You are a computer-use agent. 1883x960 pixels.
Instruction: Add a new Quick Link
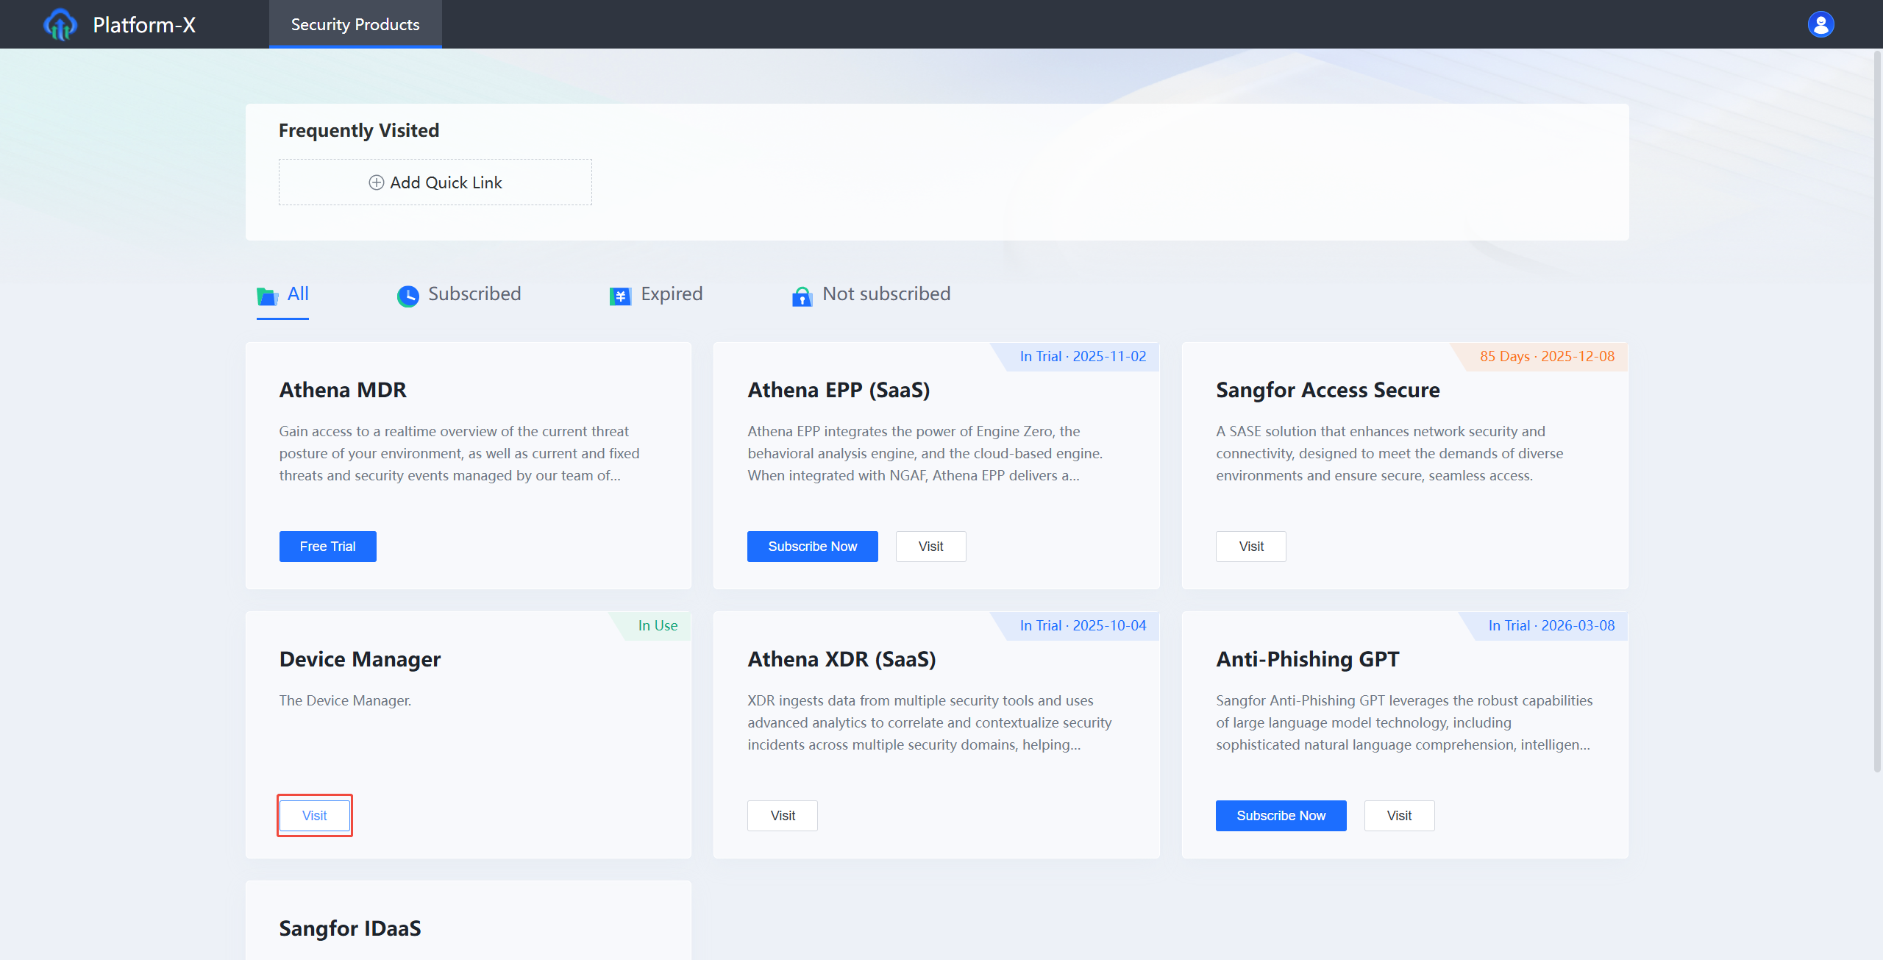click(x=435, y=182)
